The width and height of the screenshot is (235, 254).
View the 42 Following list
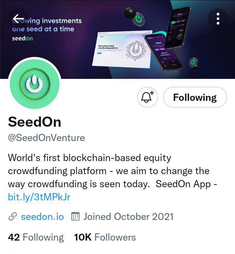36,237
